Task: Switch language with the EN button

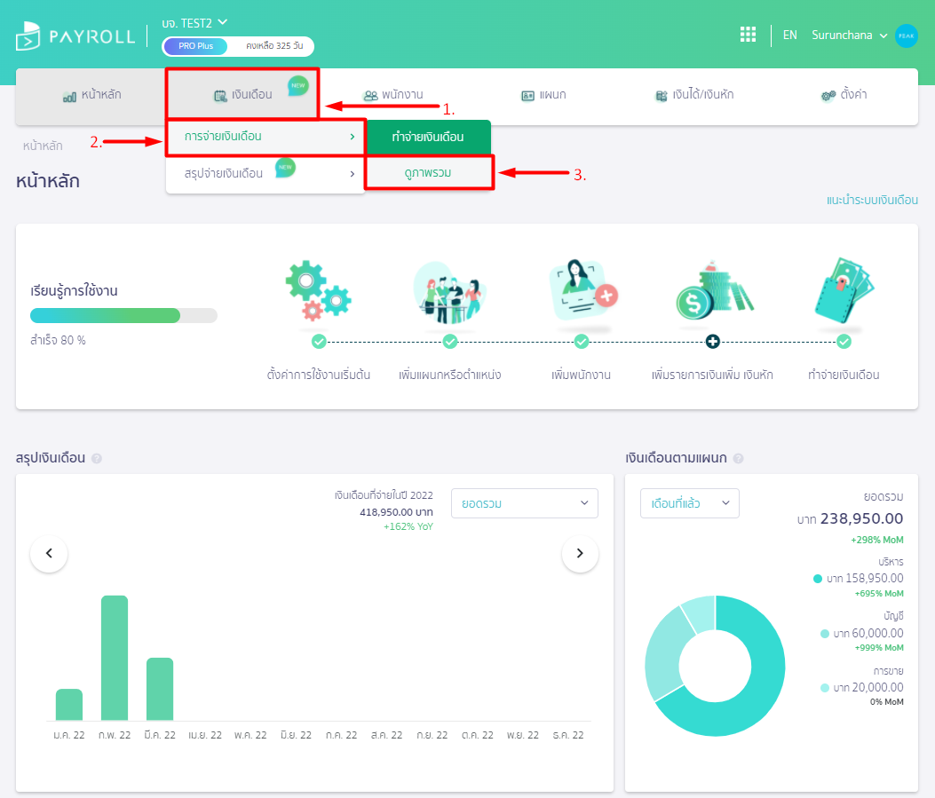Action: tap(789, 36)
